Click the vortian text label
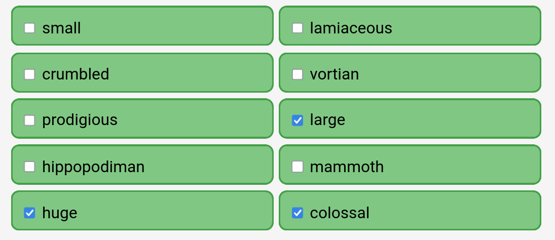Viewport: 555px width, 240px height. (x=335, y=74)
